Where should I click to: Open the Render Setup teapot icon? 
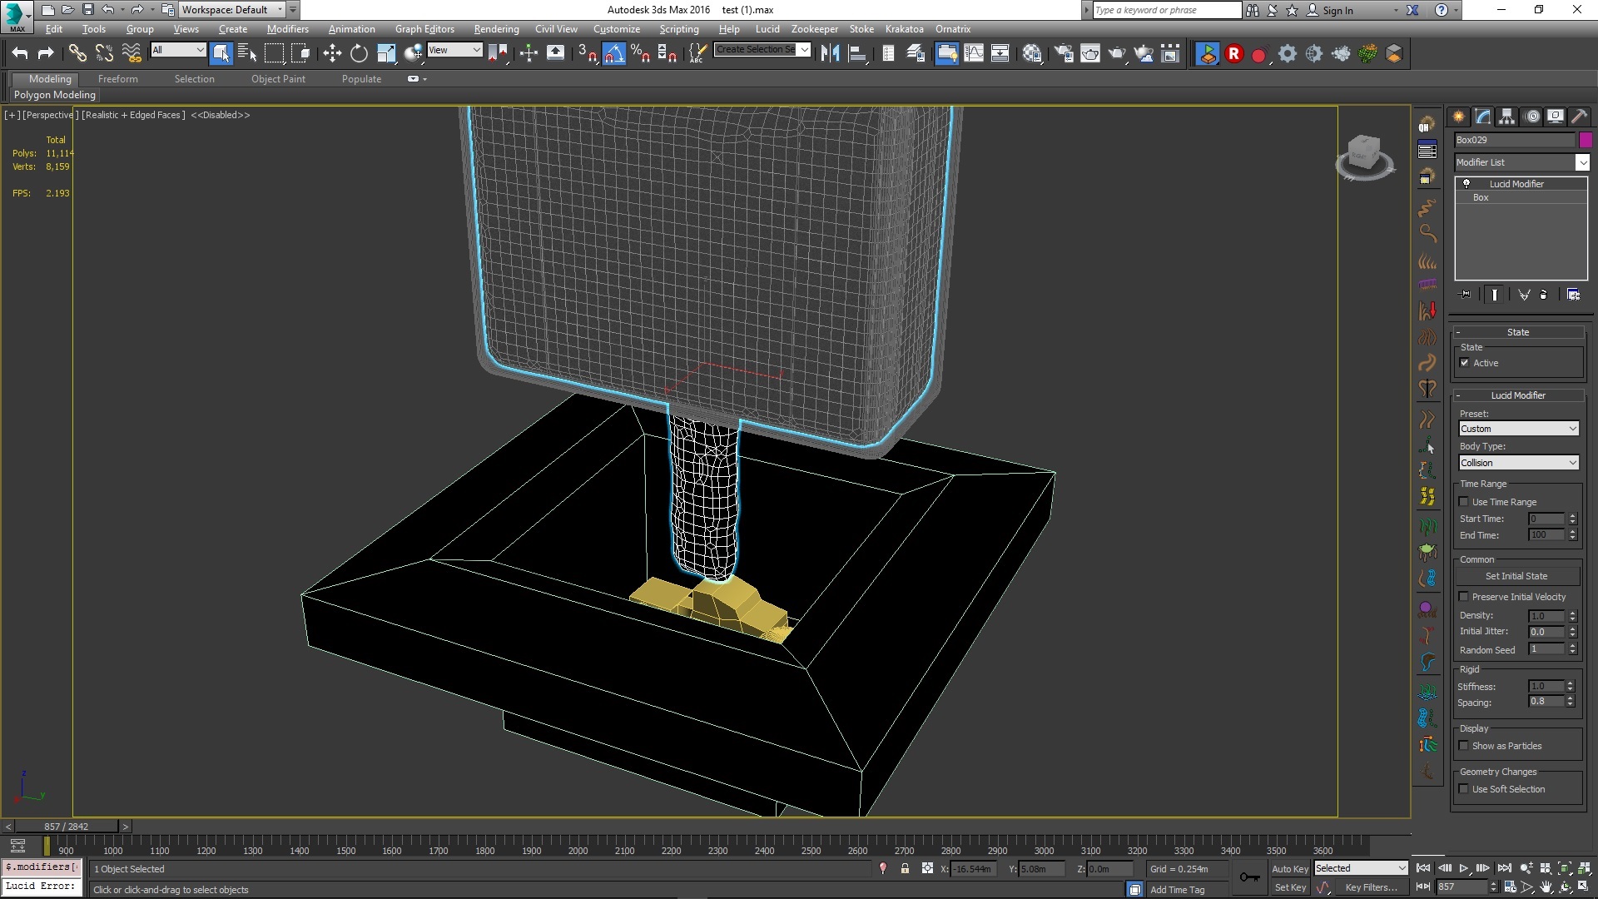1063,54
